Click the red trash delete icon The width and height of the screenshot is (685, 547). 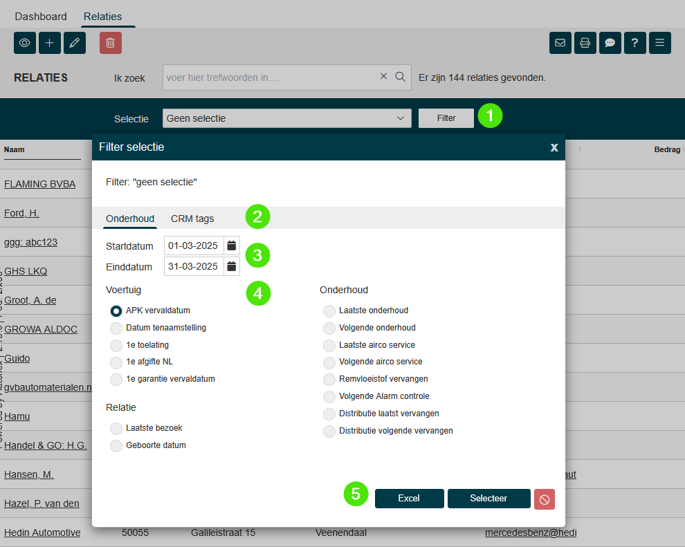point(111,43)
